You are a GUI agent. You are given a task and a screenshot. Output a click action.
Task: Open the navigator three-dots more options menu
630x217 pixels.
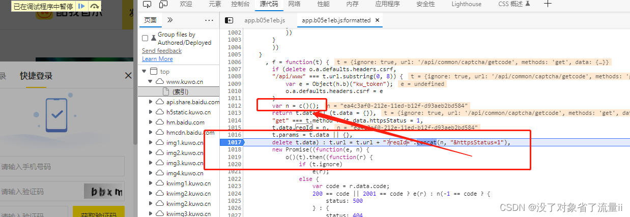click(209, 20)
